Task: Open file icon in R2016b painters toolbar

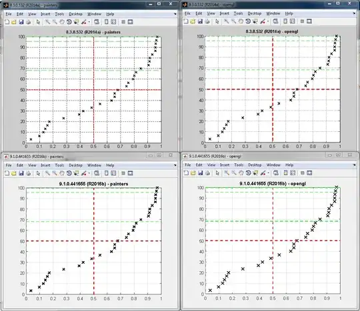Action: [14, 173]
